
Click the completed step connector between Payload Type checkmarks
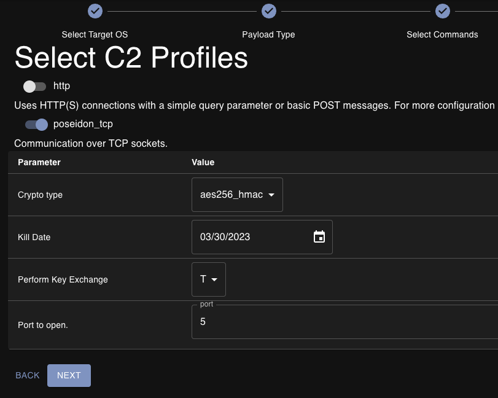click(181, 10)
